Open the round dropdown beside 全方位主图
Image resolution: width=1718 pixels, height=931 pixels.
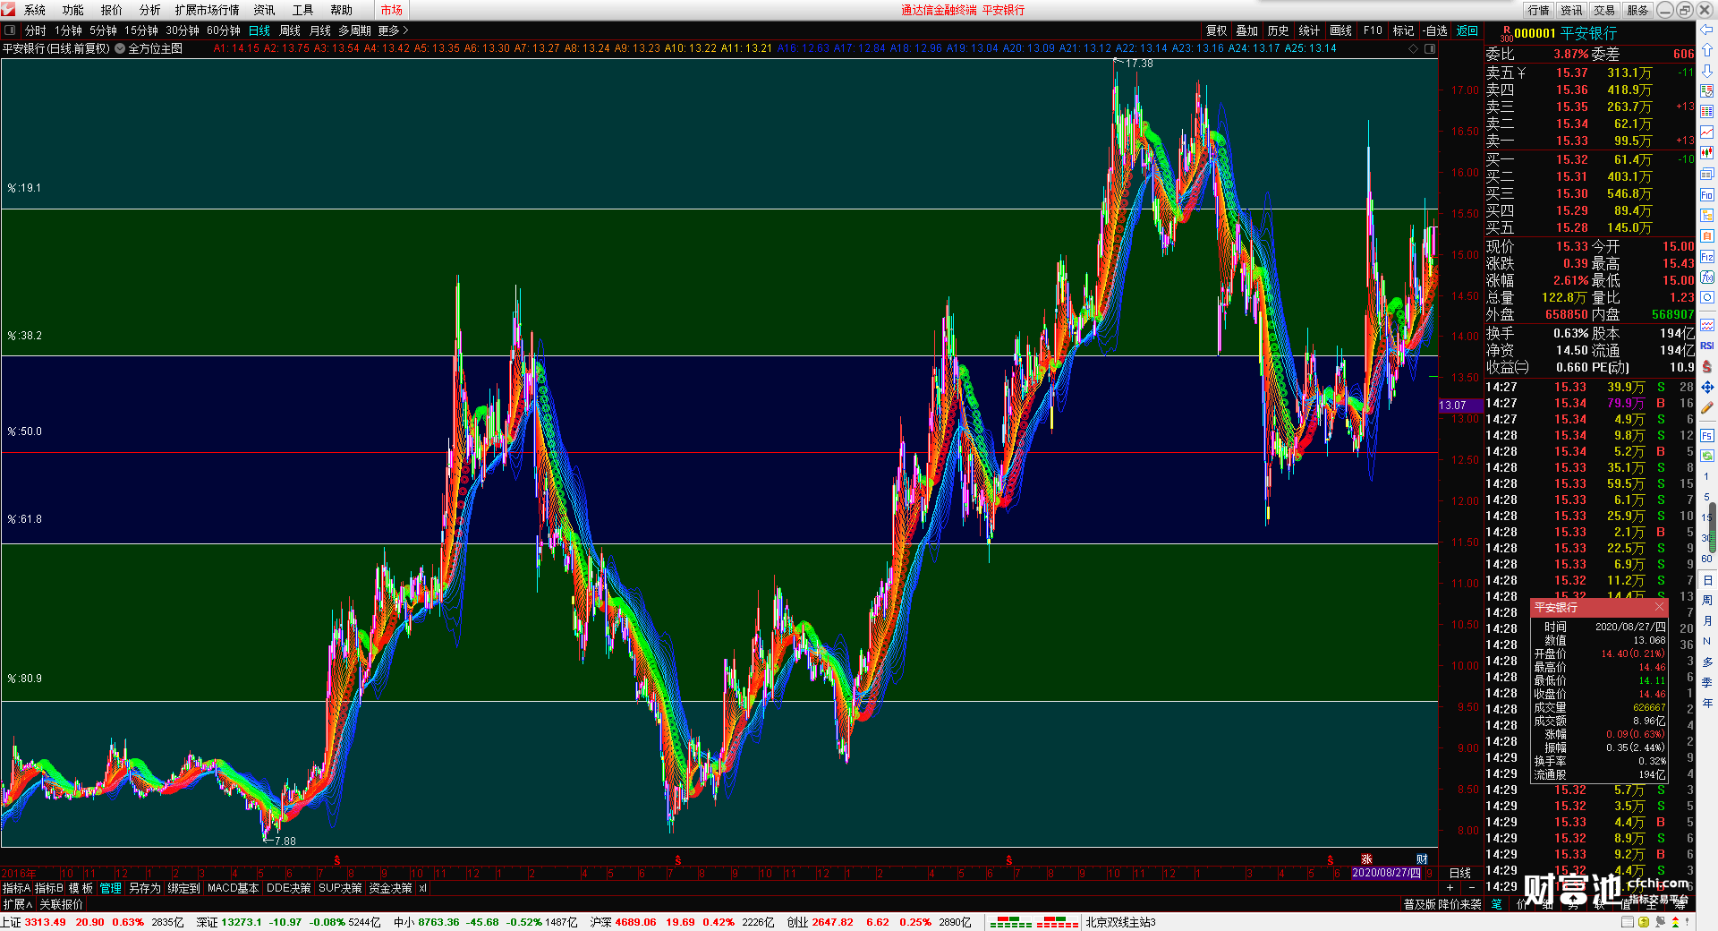[x=120, y=48]
